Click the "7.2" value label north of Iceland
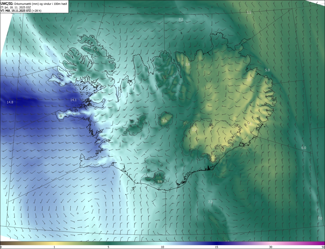Screen dimensions: 325x249 (181, 19)
